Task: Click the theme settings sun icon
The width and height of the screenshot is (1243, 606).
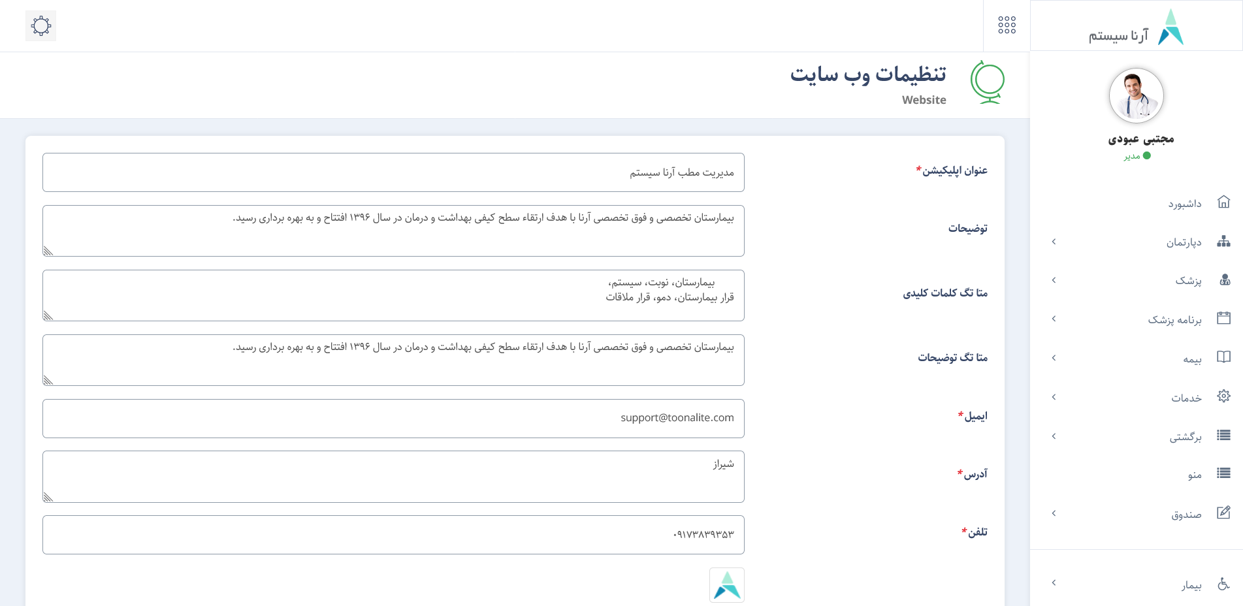Action: [x=40, y=26]
